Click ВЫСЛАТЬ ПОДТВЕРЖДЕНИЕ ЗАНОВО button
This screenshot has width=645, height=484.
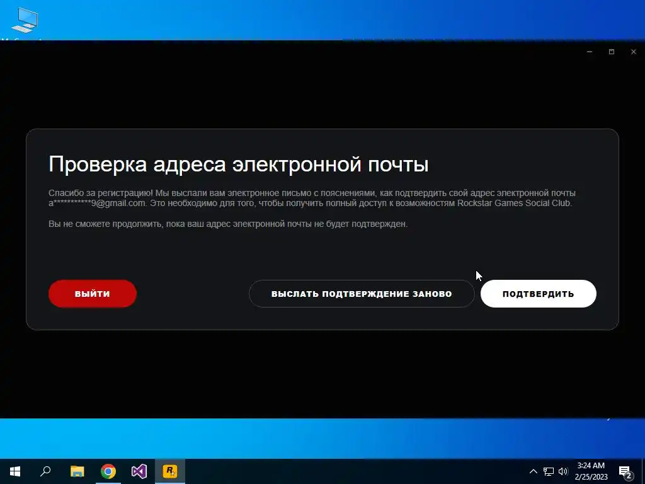362,294
